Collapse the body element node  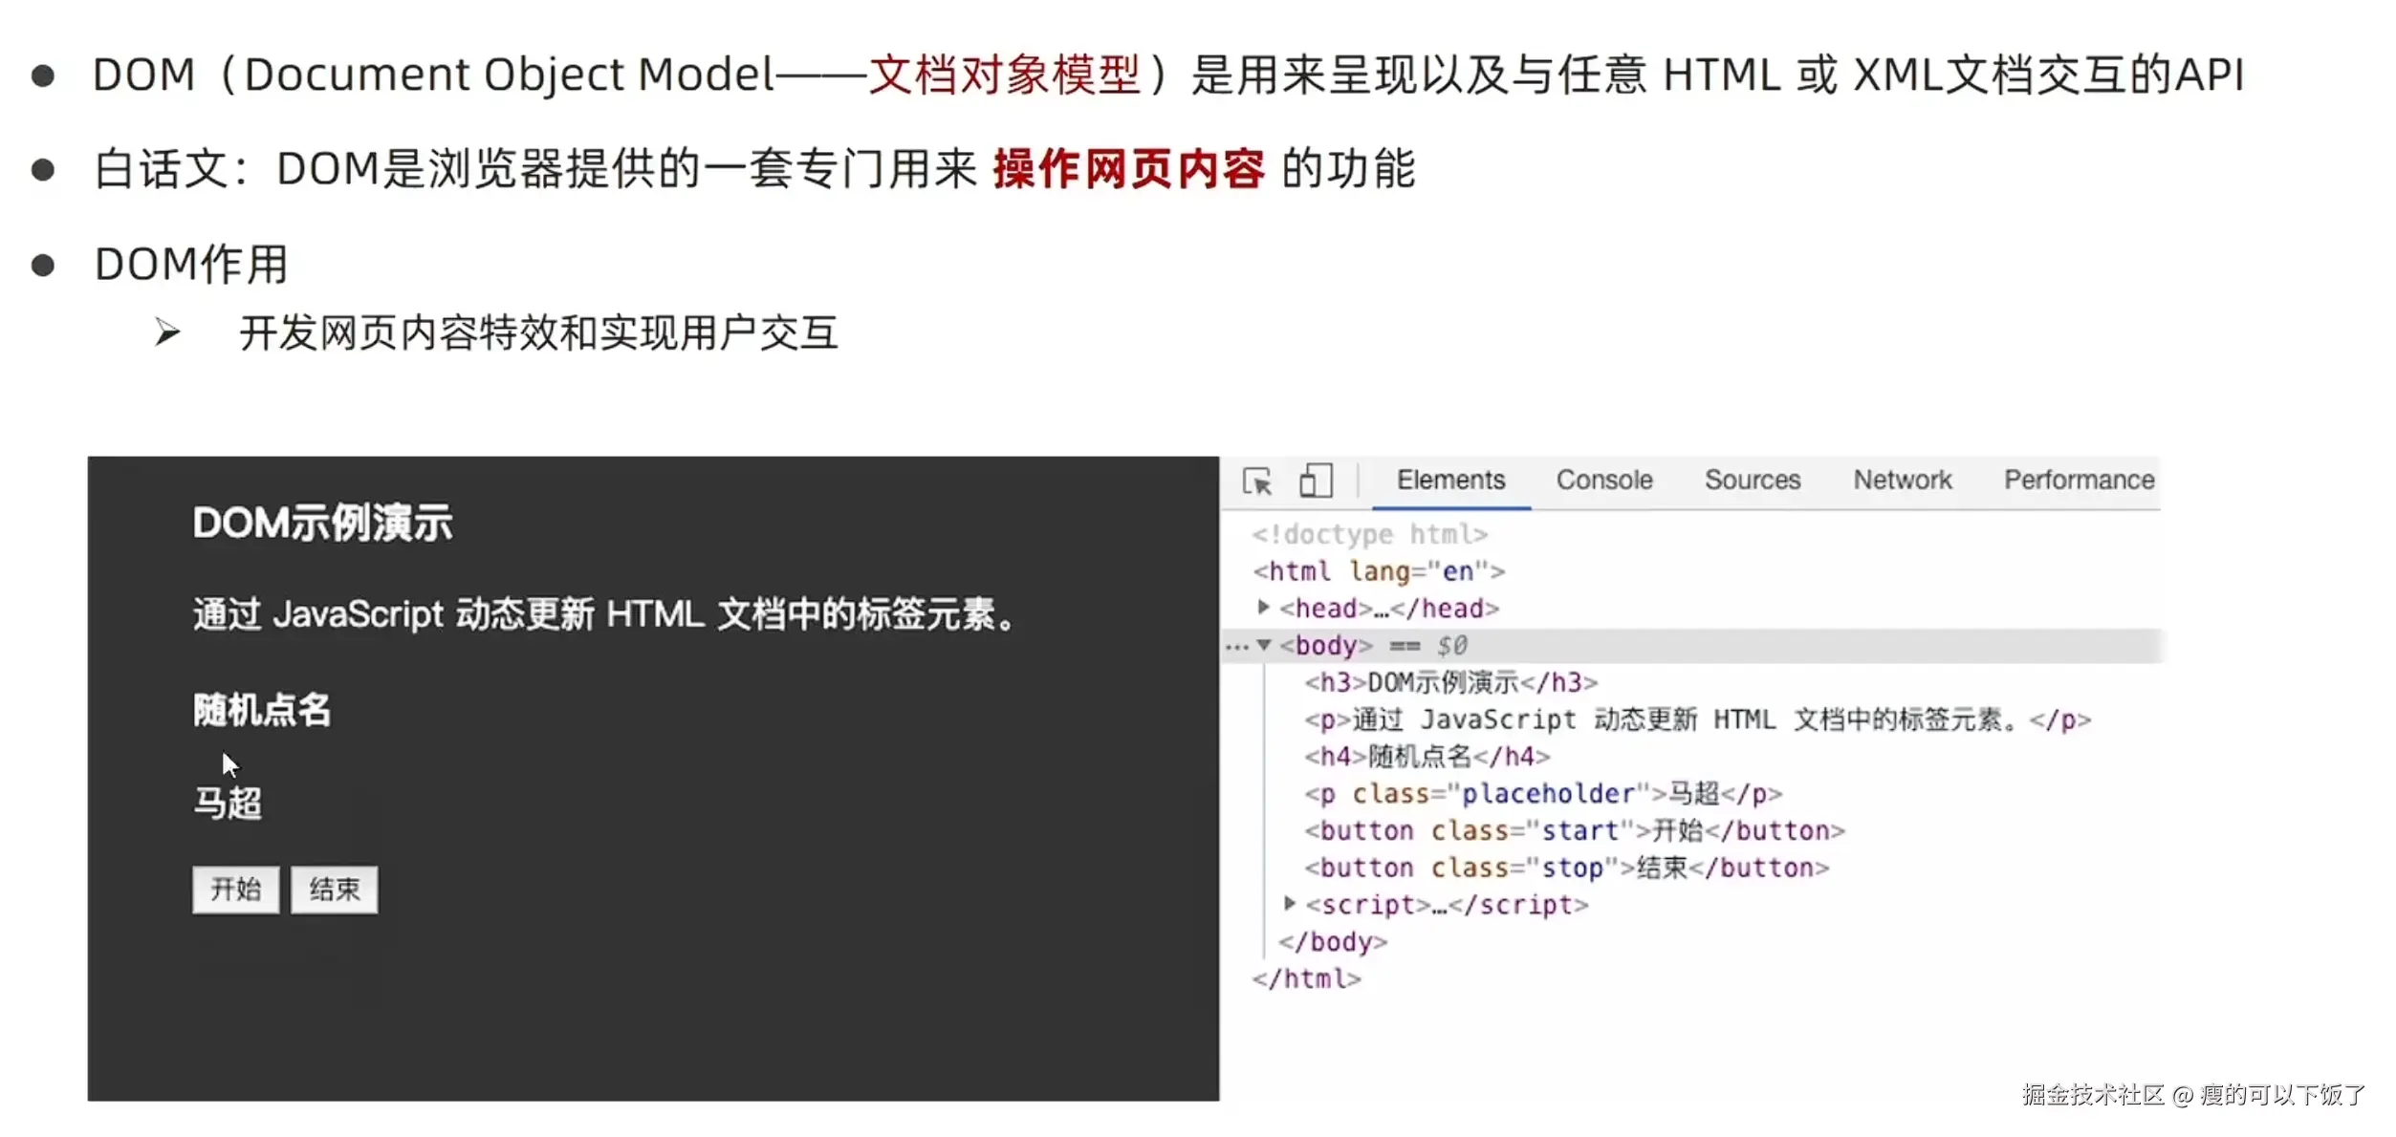coord(1264,646)
